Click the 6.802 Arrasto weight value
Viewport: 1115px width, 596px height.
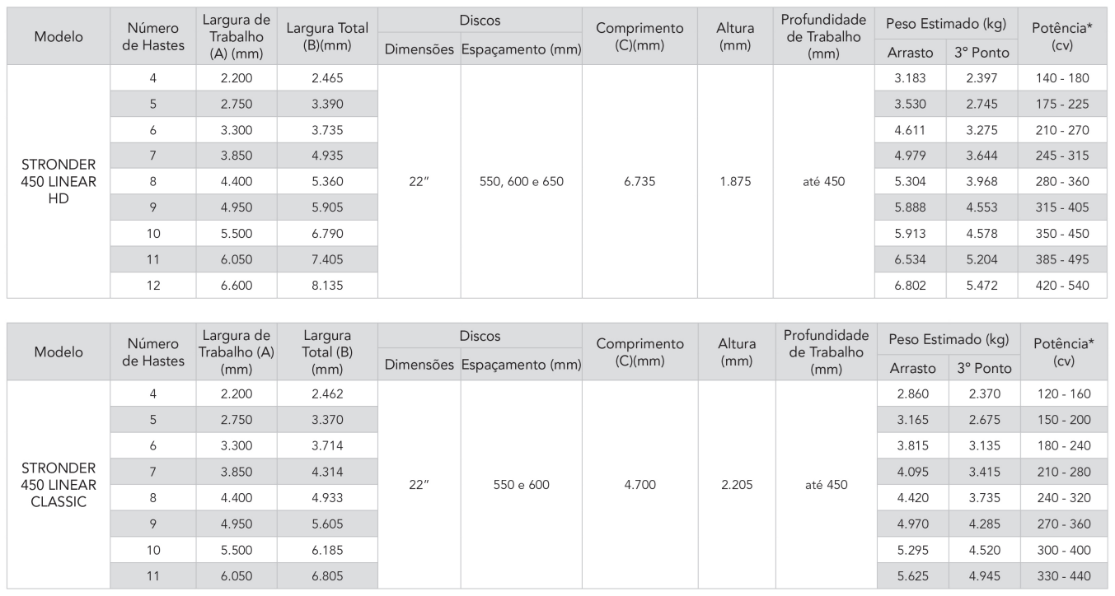[910, 286]
